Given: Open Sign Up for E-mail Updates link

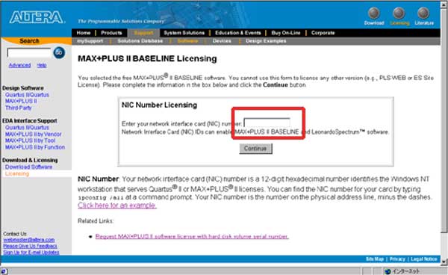Looking at the screenshot, I should coord(31,253).
